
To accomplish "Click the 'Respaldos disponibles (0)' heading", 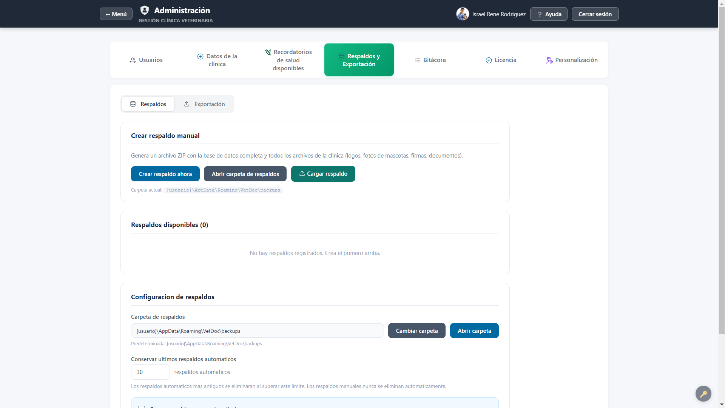I will pos(170,225).
